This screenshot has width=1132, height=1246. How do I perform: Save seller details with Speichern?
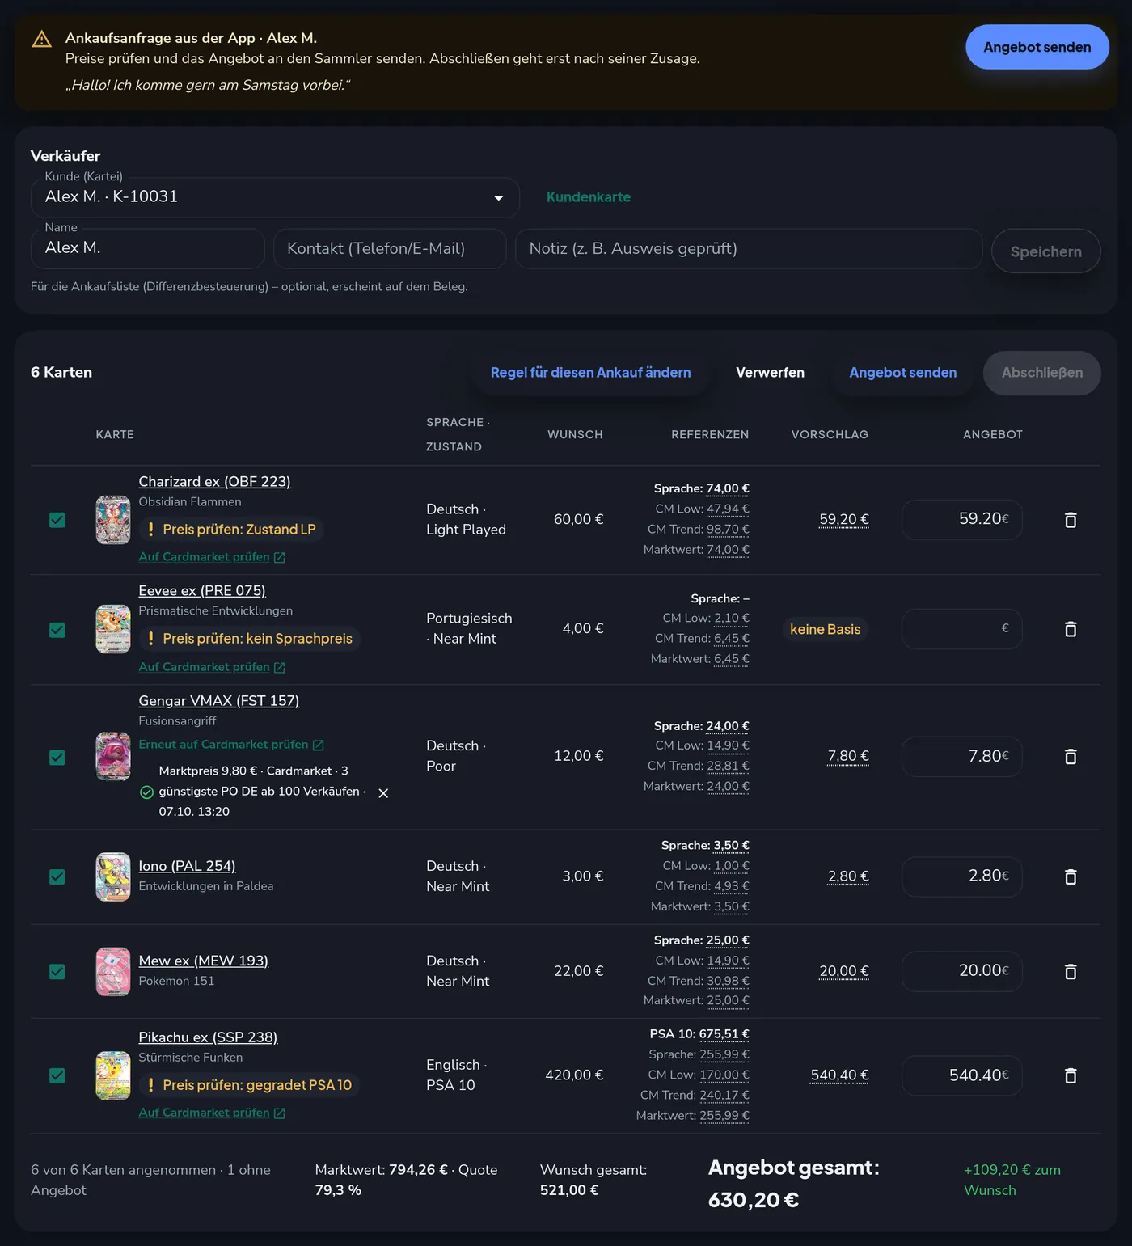1046,251
